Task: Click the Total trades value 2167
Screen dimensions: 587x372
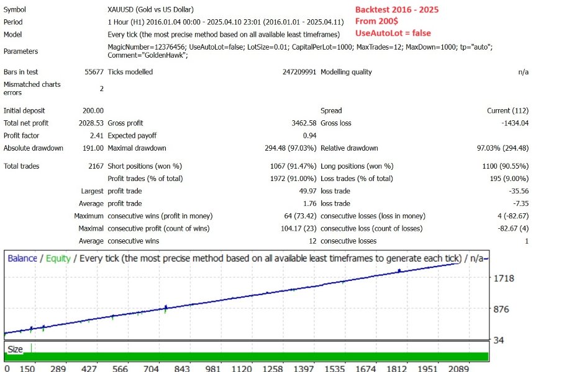Action: click(x=96, y=166)
